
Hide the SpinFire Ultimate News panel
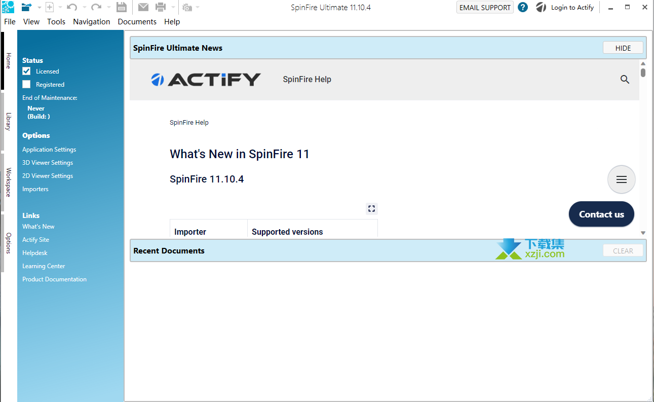(623, 48)
